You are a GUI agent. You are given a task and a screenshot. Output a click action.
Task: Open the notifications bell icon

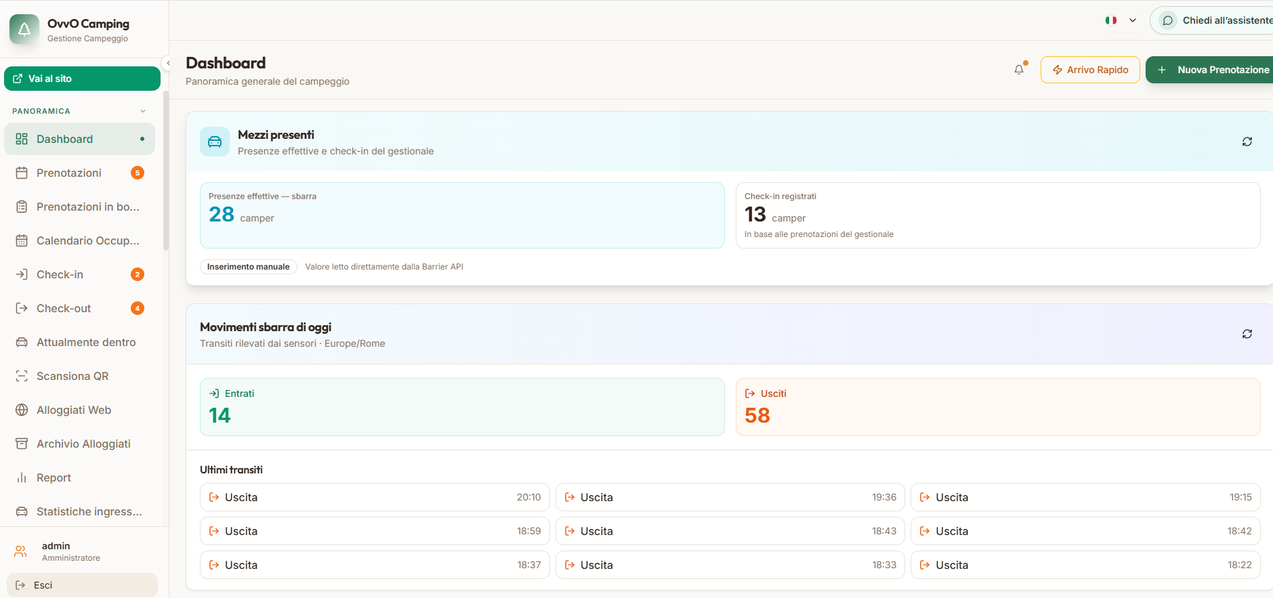(1019, 69)
